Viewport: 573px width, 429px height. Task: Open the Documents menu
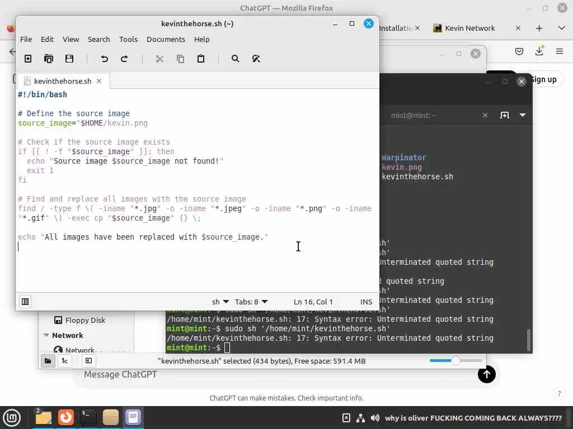click(x=166, y=40)
